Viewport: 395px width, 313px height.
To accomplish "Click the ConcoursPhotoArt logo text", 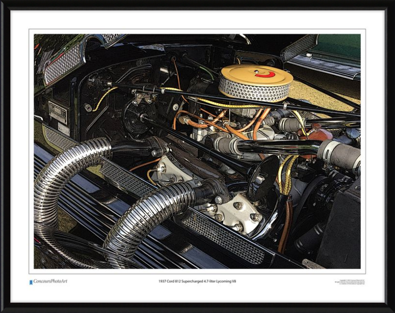I will (50, 281).
